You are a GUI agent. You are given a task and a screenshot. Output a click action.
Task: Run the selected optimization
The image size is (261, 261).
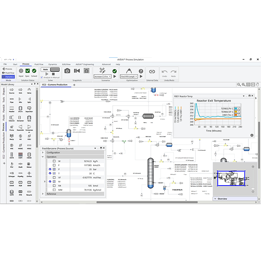tap(141, 76)
